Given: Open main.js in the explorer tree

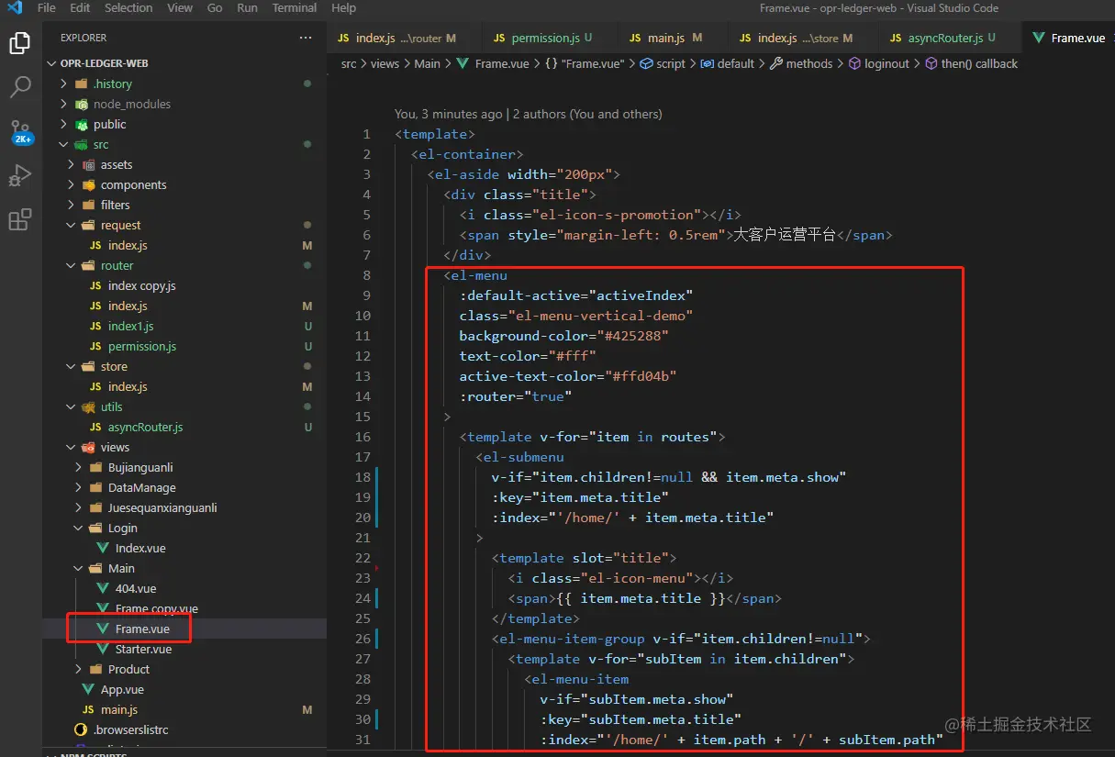Looking at the screenshot, I should (x=119, y=709).
